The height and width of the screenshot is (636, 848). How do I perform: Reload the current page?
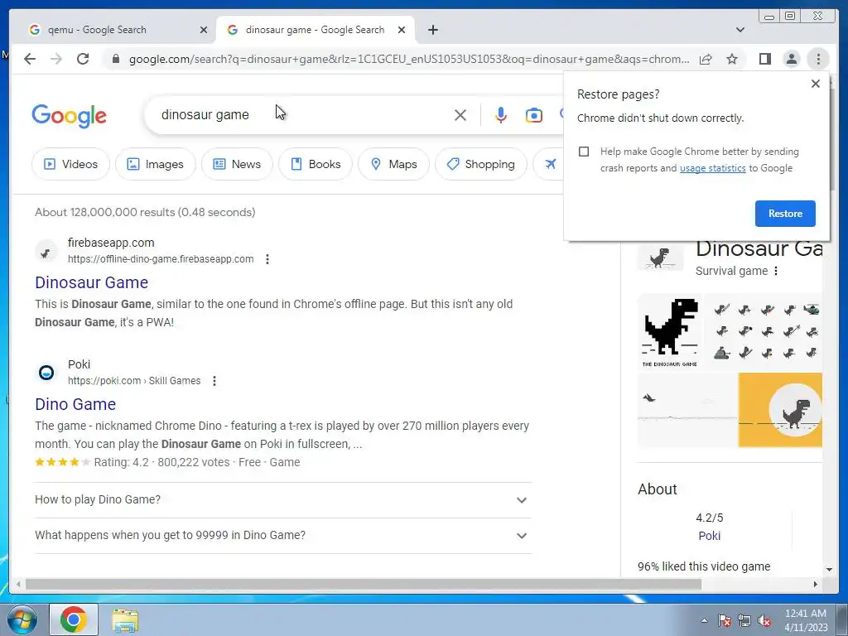[x=82, y=59]
